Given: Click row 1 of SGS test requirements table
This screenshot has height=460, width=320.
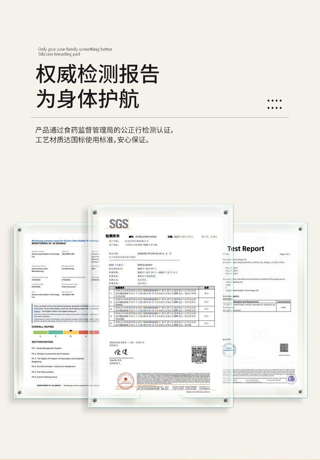Looking at the screenshot, I should (162, 293).
